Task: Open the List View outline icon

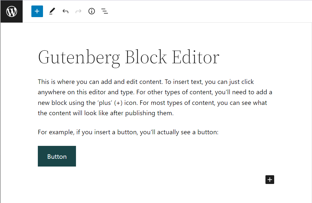Action: pyautogui.click(x=105, y=11)
